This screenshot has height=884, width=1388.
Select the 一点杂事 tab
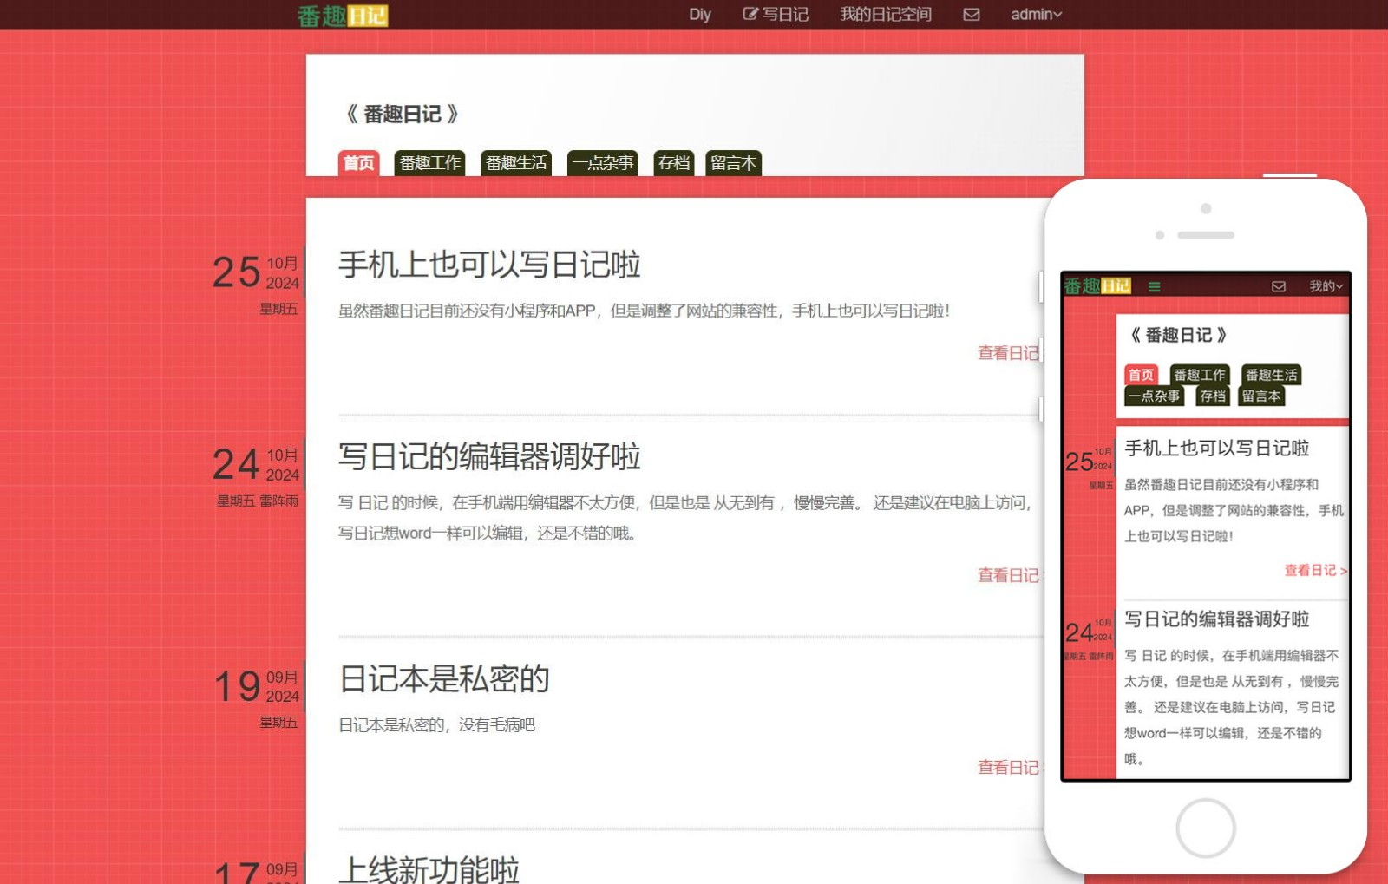click(x=603, y=163)
